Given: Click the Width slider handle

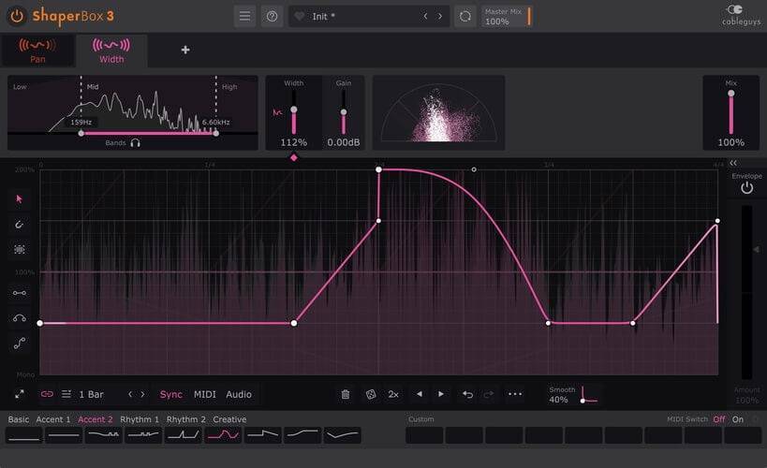Looking at the screenshot, I should tap(294, 110).
